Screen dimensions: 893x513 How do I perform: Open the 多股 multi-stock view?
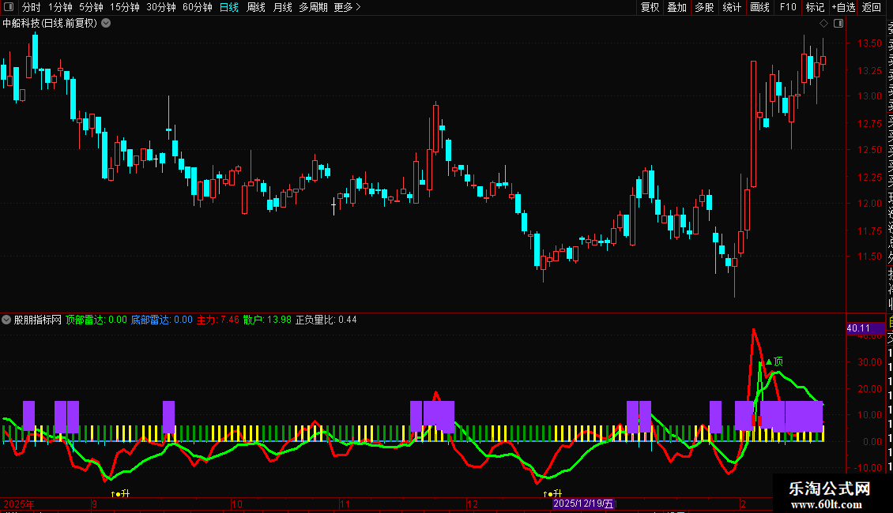(x=704, y=7)
